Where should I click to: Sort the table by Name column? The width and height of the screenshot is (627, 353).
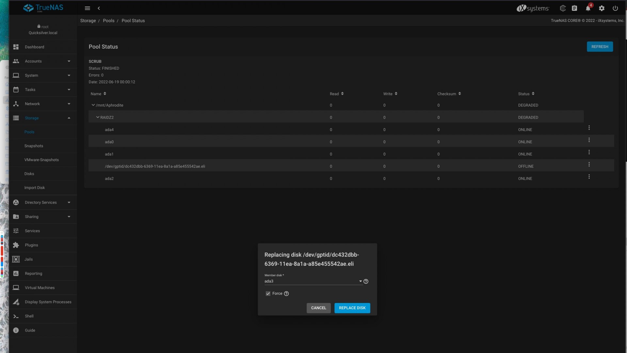98,94
